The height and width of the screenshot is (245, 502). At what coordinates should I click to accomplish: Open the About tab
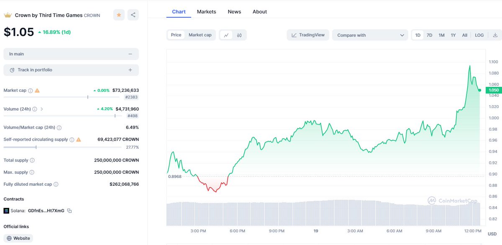[x=260, y=12]
